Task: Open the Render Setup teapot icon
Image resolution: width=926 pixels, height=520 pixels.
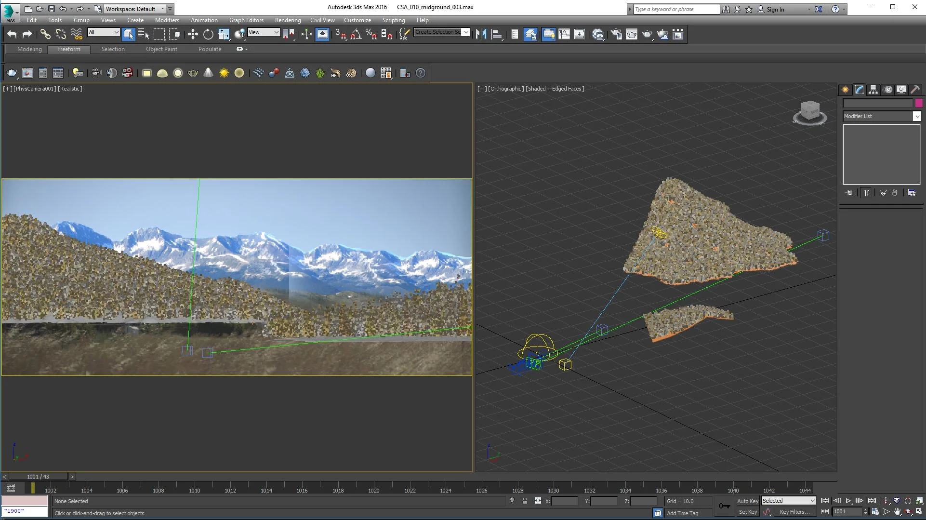Action: point(616,34)
